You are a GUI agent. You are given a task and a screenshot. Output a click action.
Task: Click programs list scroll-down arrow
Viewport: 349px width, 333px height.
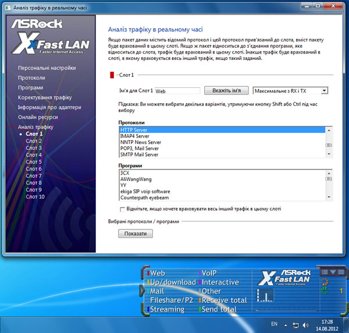329,197
